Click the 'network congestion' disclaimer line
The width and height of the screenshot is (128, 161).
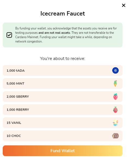[29, 41]
